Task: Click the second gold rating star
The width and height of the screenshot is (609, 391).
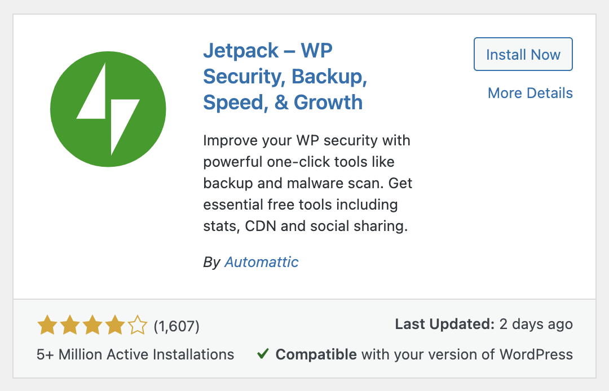Action: click(x=69, y=325)
